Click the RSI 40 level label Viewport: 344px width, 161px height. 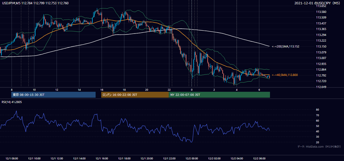click(x=317, y=131)
